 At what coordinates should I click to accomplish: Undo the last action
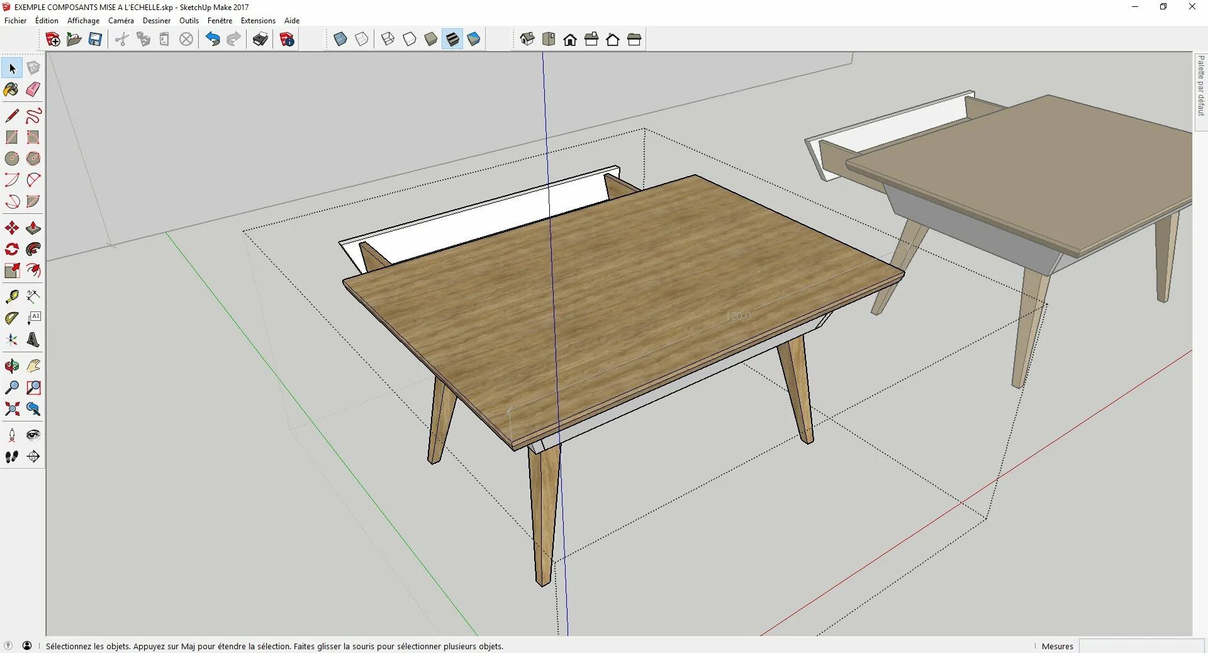[213, 39]
